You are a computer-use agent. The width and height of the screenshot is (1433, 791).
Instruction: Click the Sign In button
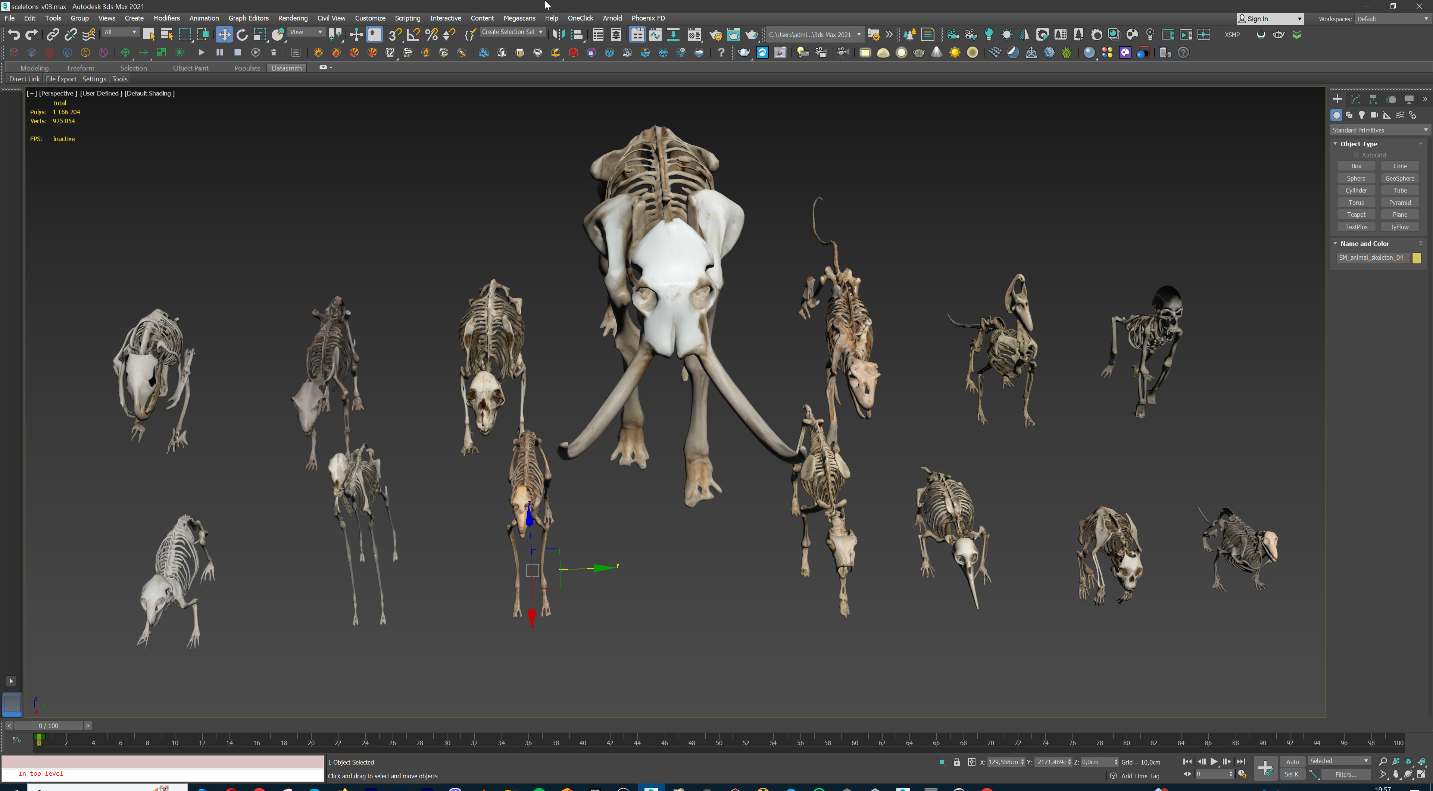(1270, 19)
